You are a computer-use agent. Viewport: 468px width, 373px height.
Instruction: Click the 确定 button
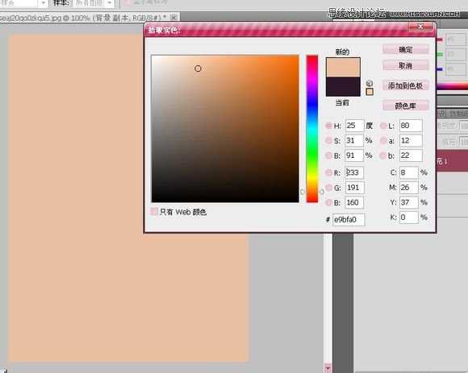pos(406,49)
